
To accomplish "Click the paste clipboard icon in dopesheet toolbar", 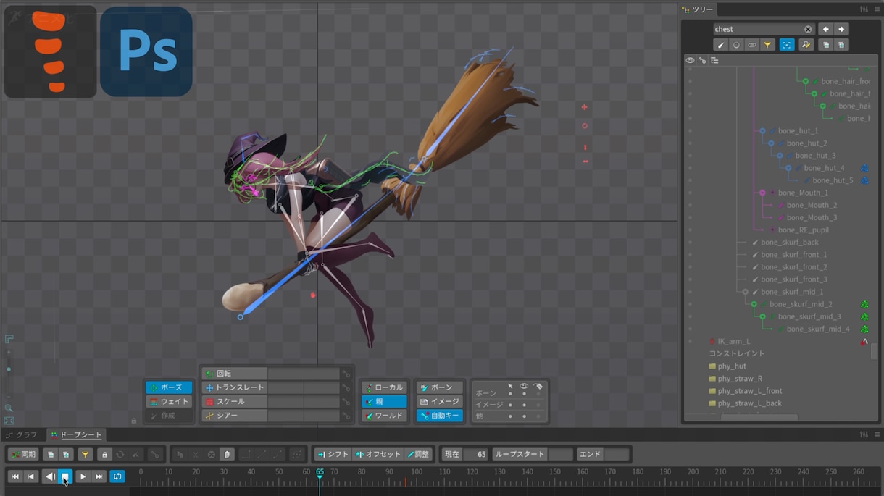I will click(x=227, y=455).
